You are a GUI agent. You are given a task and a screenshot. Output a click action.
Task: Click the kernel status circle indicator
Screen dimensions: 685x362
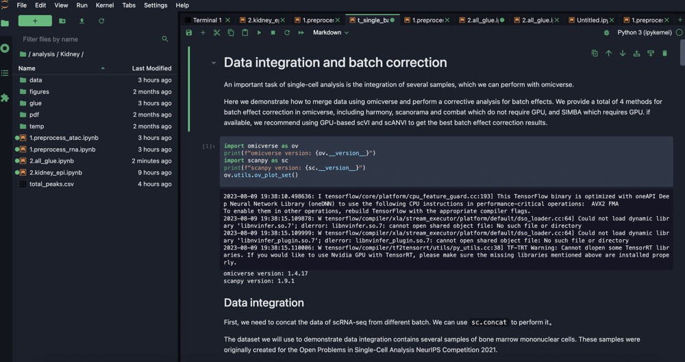coord(679,33)
